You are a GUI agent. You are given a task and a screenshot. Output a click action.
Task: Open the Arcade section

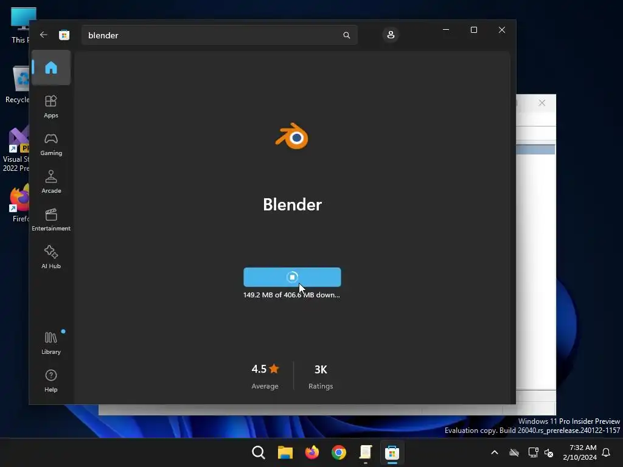point(51,182)
